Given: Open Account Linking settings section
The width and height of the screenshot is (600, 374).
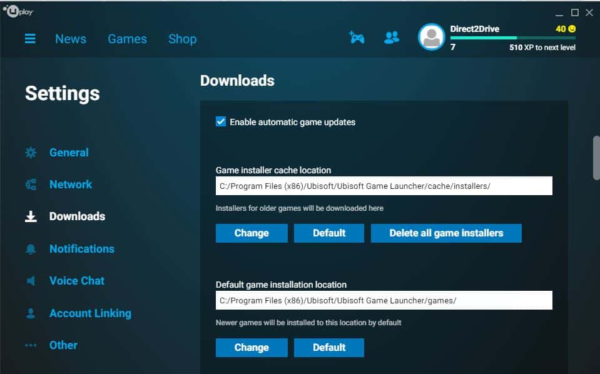Looking at the screenshot, I should (x=90, y=313).
